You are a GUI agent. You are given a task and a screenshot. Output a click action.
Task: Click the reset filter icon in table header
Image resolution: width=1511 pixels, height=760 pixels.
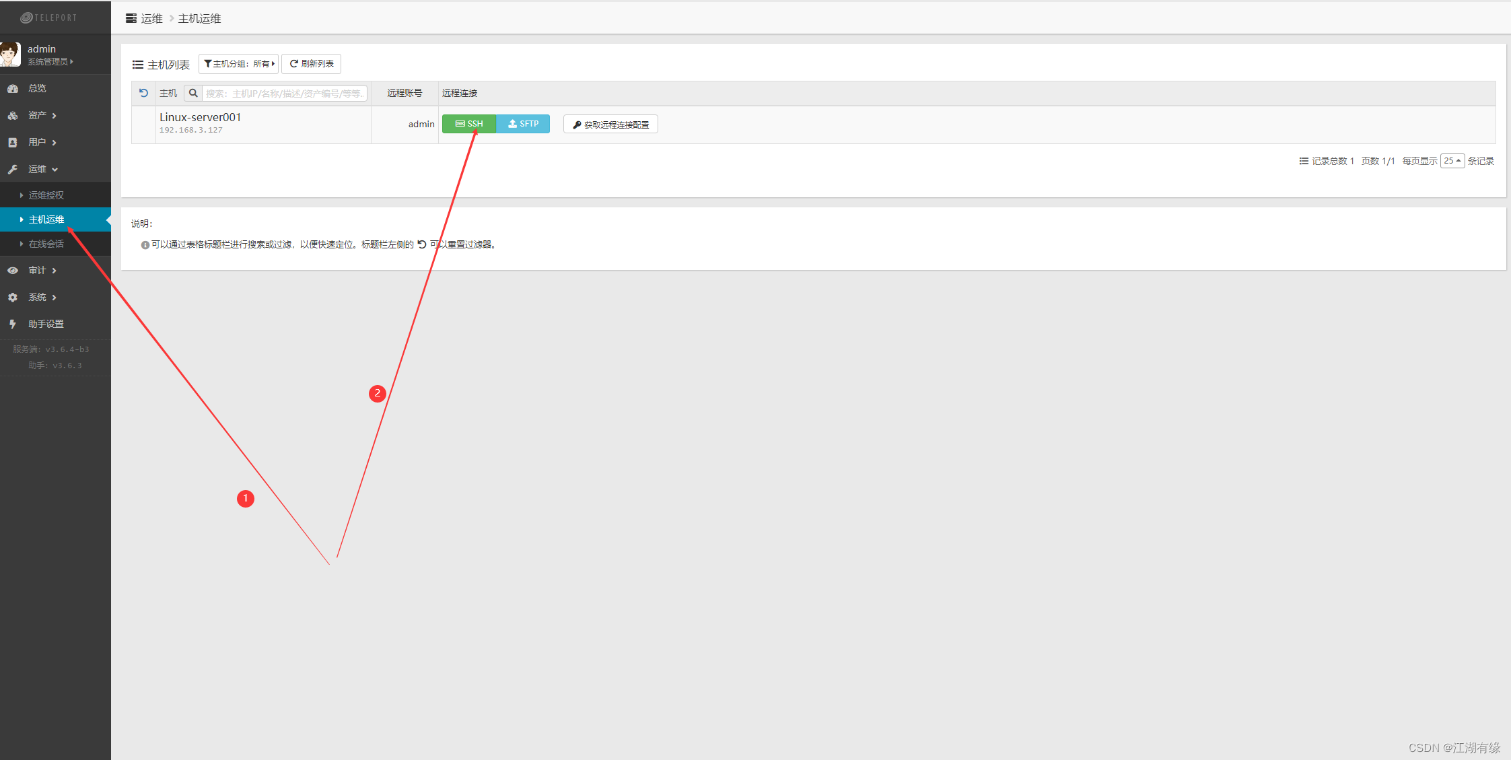tap(143, 93)
